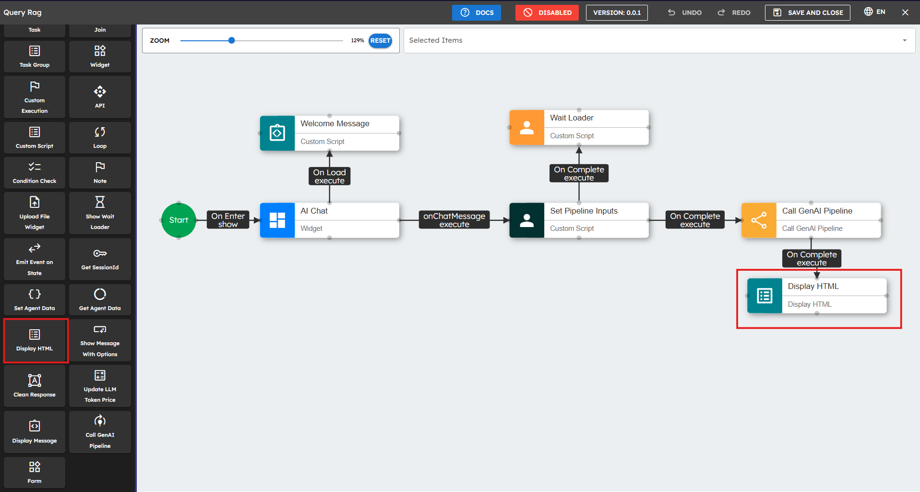The height and width of the screenshot is (492, 920).
Task: Toggle the Disabled status button
Action: click(x=547, y=12)
